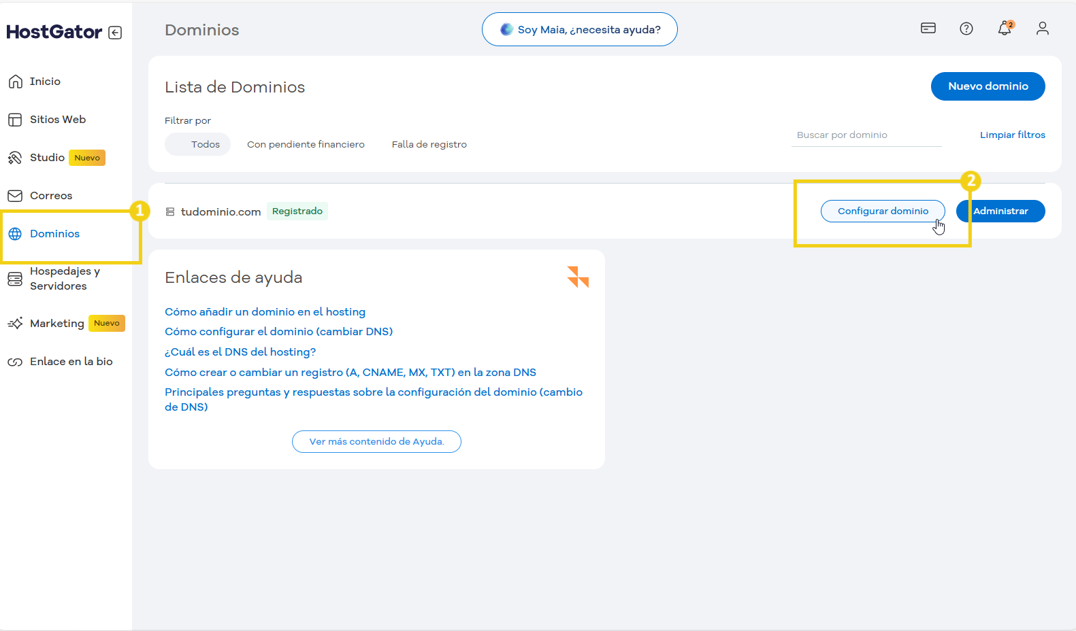Go to Hospedajes y Servidores
1076x631 pixels.
coord(65,279)
